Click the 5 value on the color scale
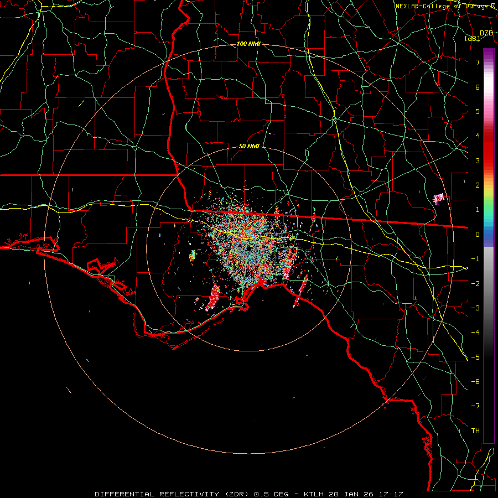 pyautogui.click(x=478, y=111)
